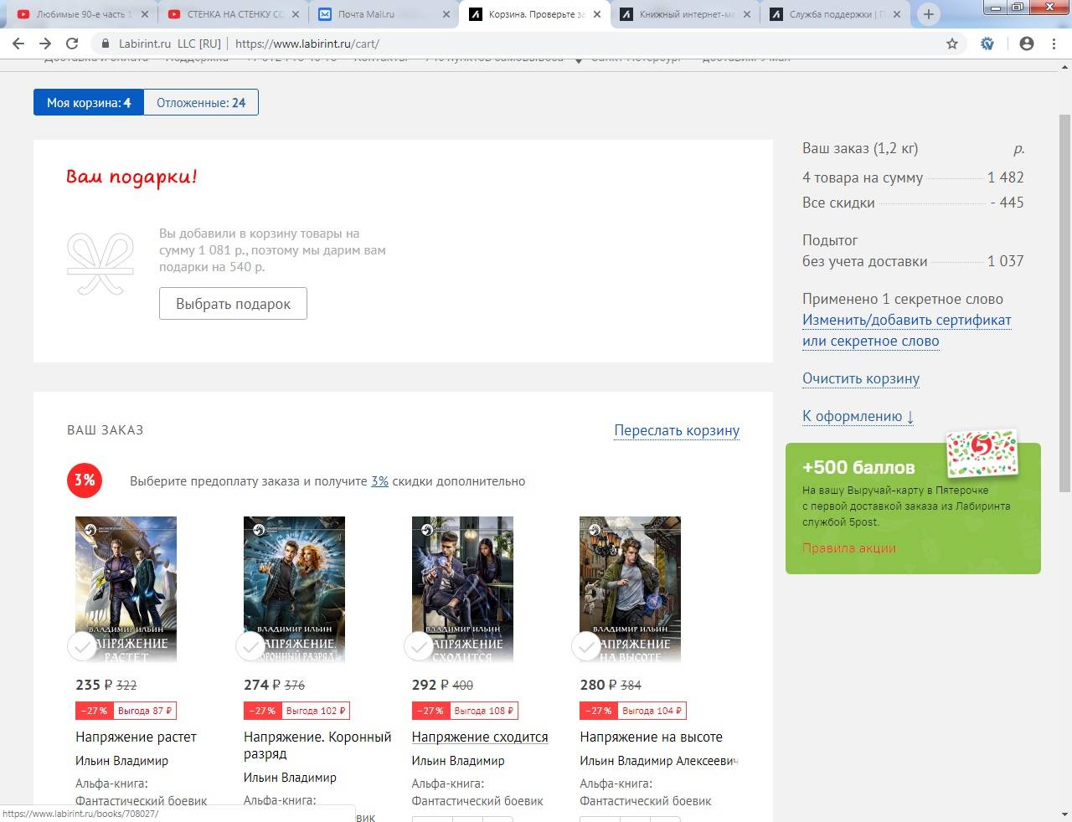
Task: Click 'Фантастический боевик' under 'Напряжение сходится'
Action: point(477,801)
